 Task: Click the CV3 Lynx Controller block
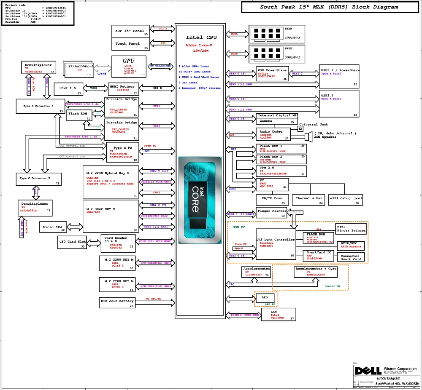pos(276,244)
